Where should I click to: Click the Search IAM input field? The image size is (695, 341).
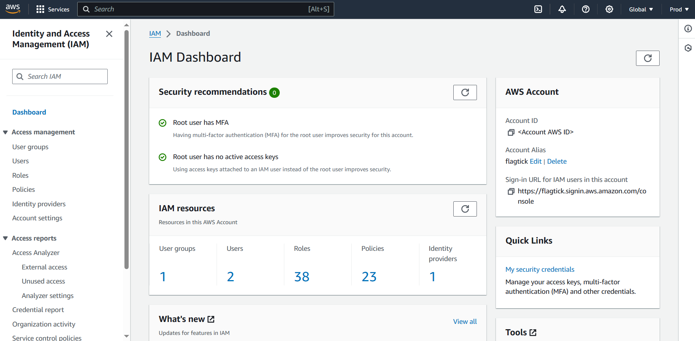(65, 76)
